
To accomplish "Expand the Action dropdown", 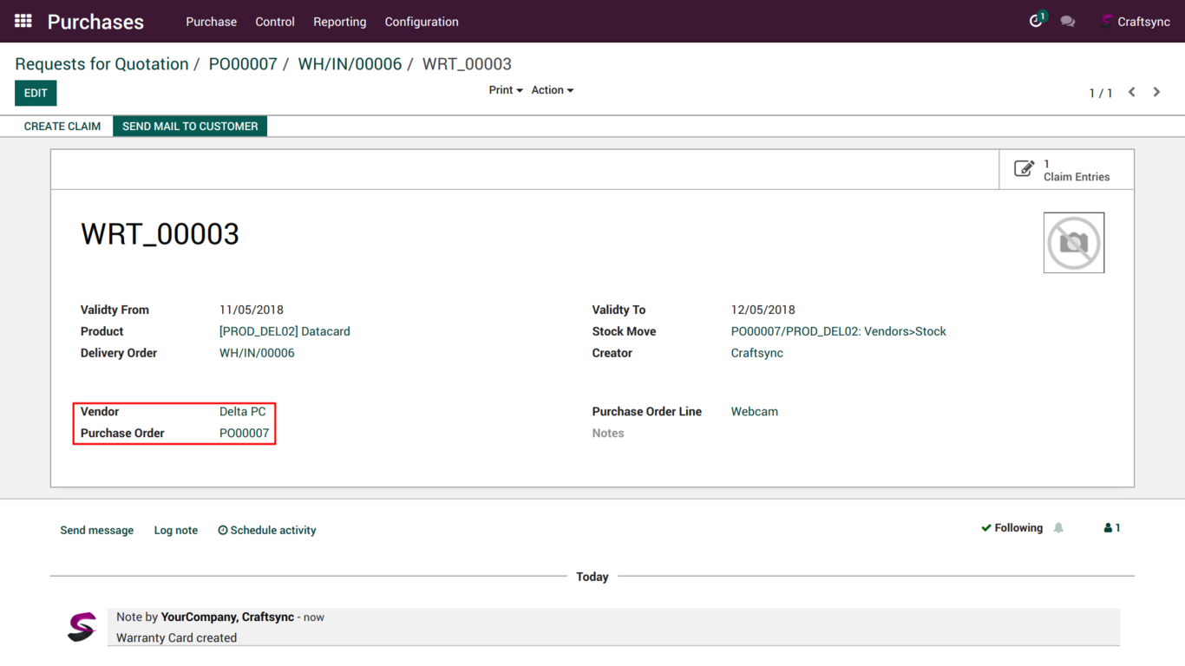I will pos(552,90).
